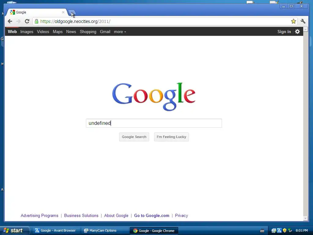Screen dimensions: 313x235
Task: Go back using the browser back arrow
Action: [10, 21]
